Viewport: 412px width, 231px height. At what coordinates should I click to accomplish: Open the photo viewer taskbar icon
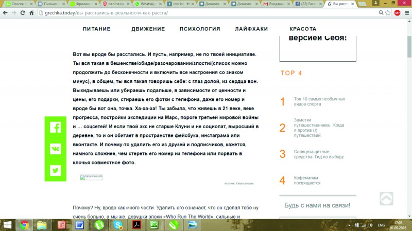[192, 225]
